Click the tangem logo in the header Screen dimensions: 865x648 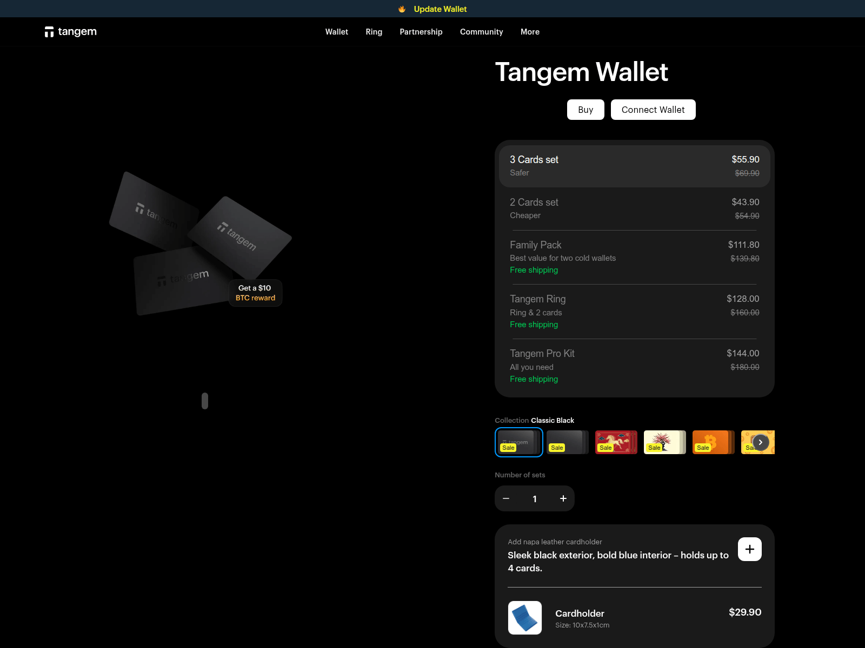(x=71, y=32)
